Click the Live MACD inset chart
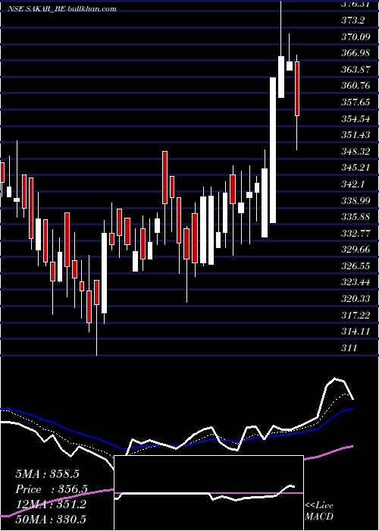This screenshot has width=379, height=531. click(208, 493)
